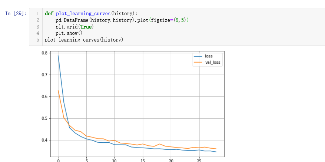Click the blue loss legend line swatch

click(198, 56)
